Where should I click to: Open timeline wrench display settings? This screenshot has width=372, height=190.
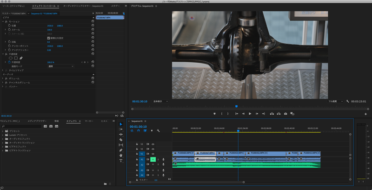click(159, 131)
